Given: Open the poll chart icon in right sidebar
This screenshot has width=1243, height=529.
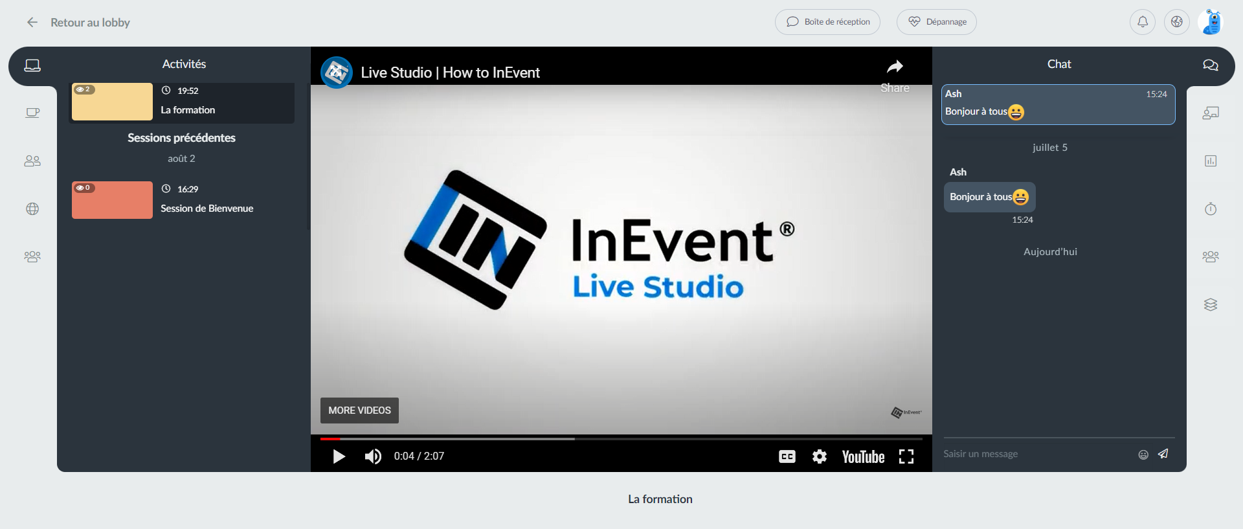Looking at the screenshot, I should 1211,161.
